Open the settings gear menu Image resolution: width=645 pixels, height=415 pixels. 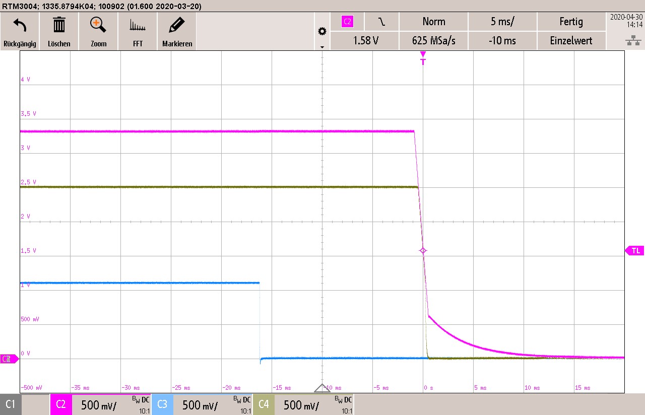tap(322, 31)
